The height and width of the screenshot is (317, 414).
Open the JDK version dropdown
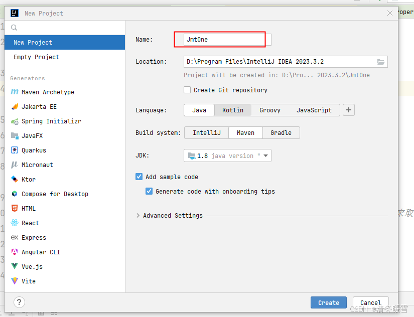227,155
